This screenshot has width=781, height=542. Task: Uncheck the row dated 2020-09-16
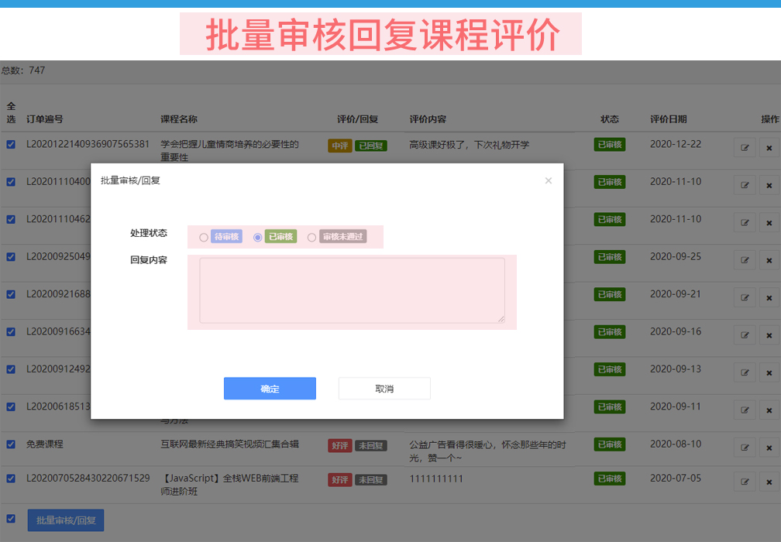pos(11,332)
